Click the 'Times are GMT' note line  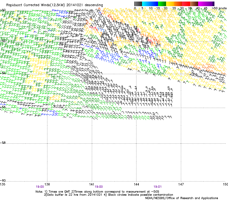[x=97, y=192]
